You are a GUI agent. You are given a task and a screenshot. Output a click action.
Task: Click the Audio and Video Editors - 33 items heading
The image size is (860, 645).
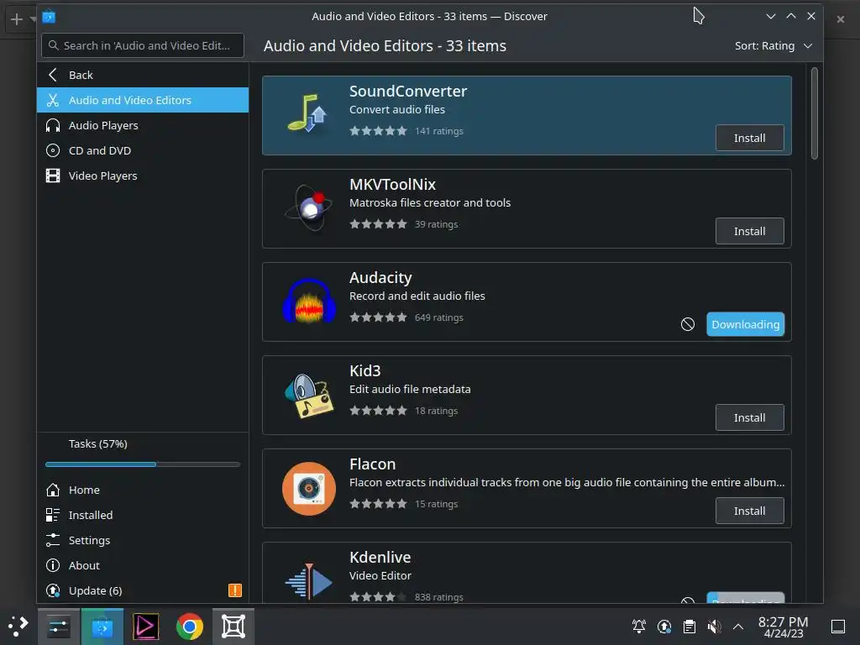click(x=385, y=45)
